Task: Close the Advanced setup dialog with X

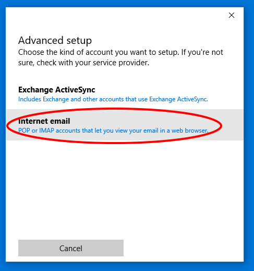Action: (232, 15)
